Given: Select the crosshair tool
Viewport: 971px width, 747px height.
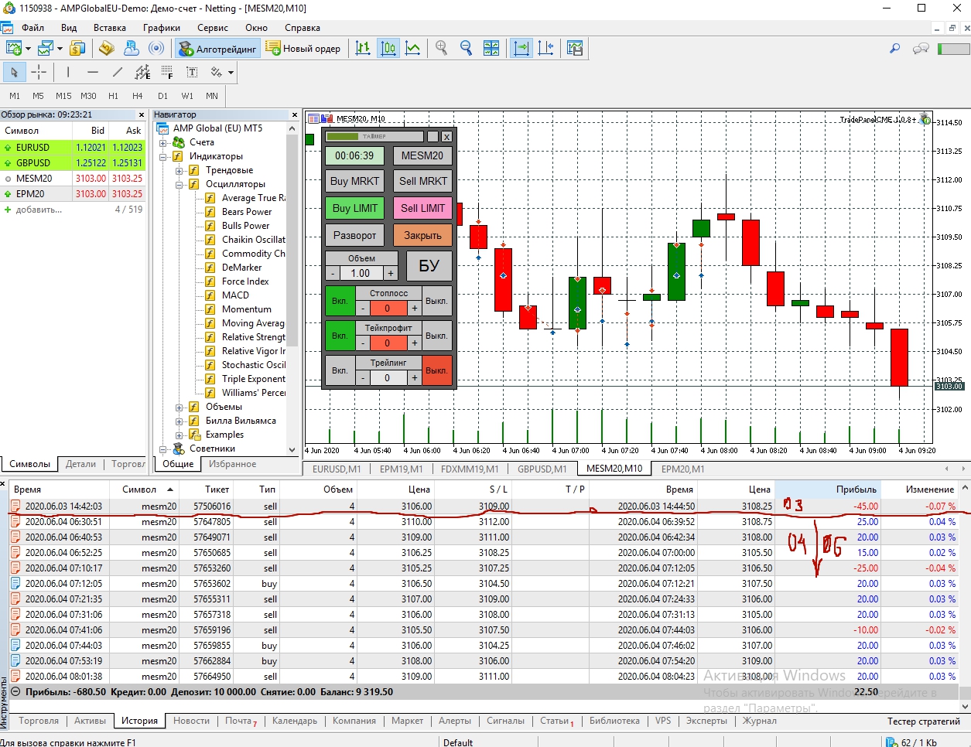Looking at the screenshot, I should [39, 72].
